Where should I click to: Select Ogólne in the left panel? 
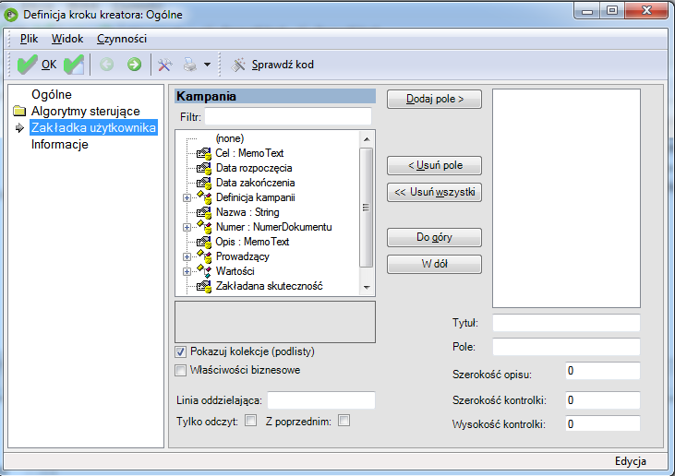pyautogui.click(x=52, y=95)
